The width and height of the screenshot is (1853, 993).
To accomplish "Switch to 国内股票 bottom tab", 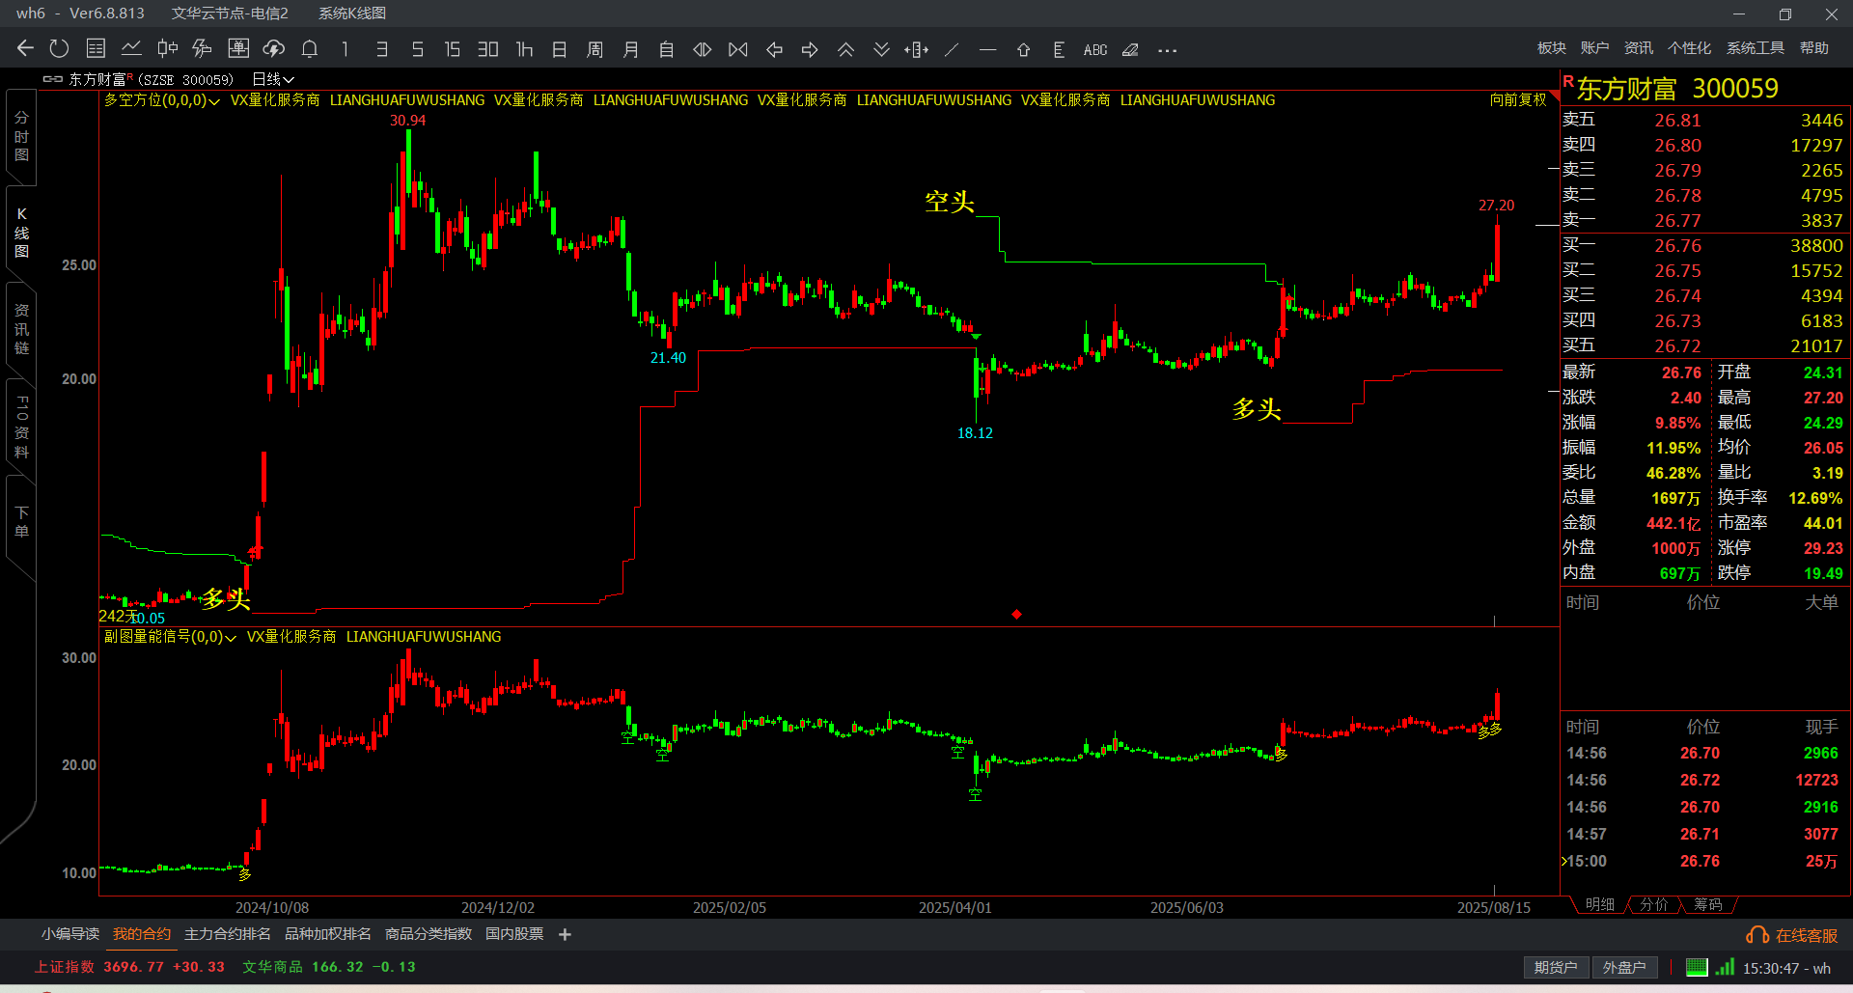I will click(x=513, y=934).
